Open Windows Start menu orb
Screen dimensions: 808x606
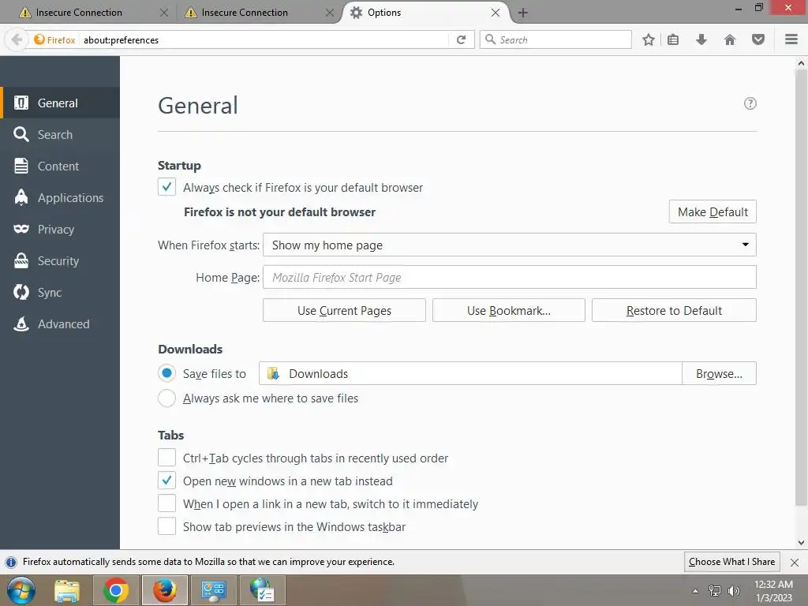coord(21,590)
